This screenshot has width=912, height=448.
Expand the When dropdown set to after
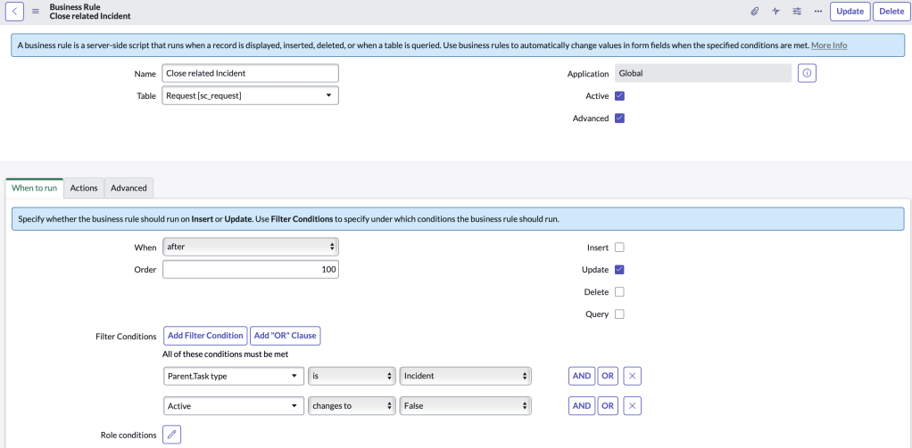point(251,247)
